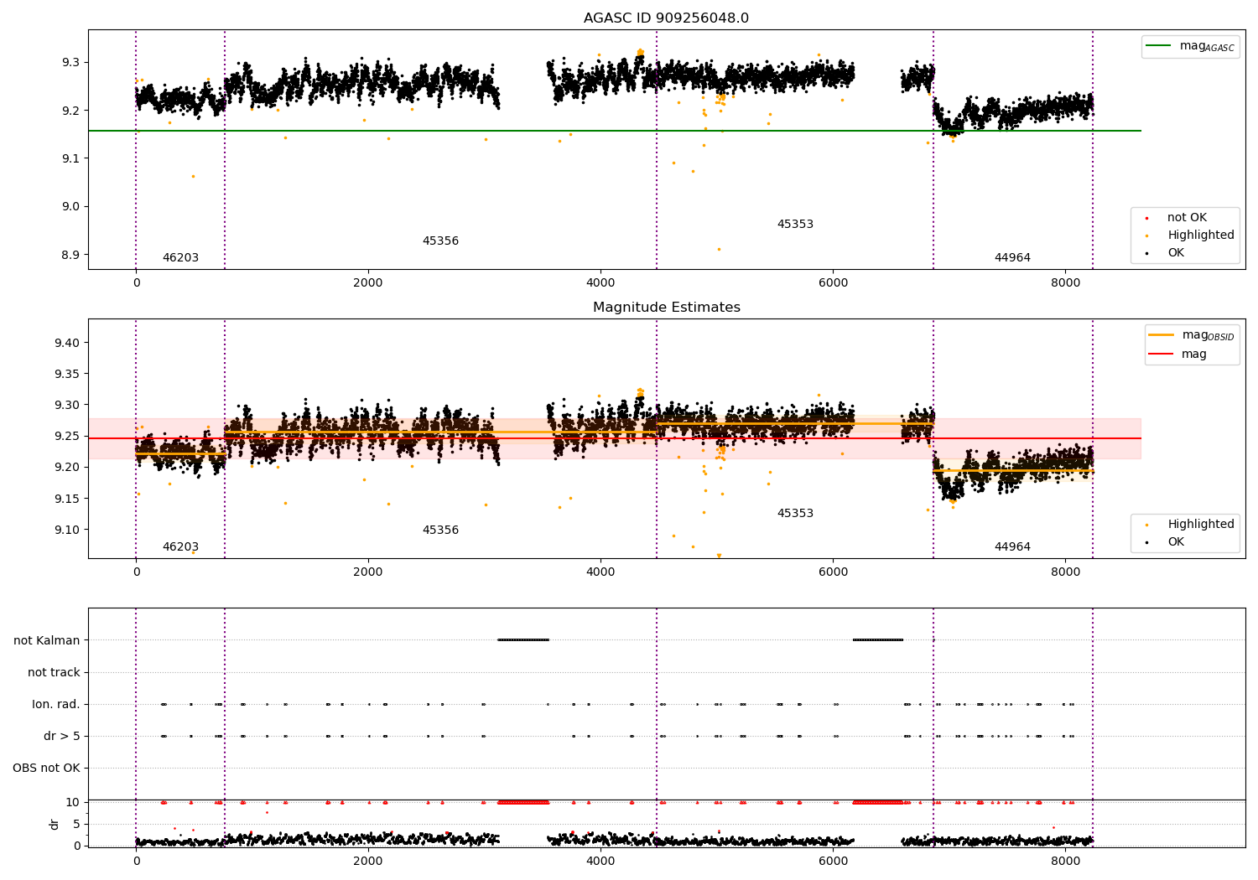The width and height of the screenshot is (1258, 880).
Task: Click the 'dr > 5' row label
Action: [62, 737]
